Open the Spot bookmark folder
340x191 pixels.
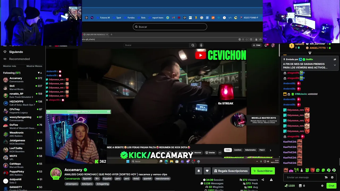point(117,18)
